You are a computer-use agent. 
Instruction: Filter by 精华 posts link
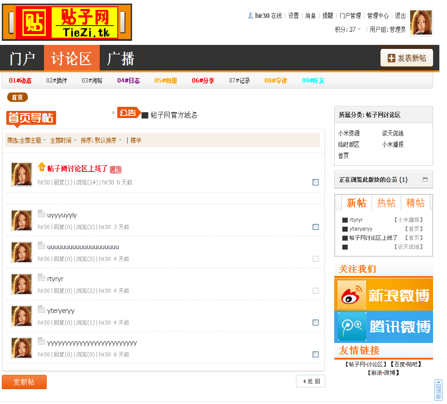136,141
